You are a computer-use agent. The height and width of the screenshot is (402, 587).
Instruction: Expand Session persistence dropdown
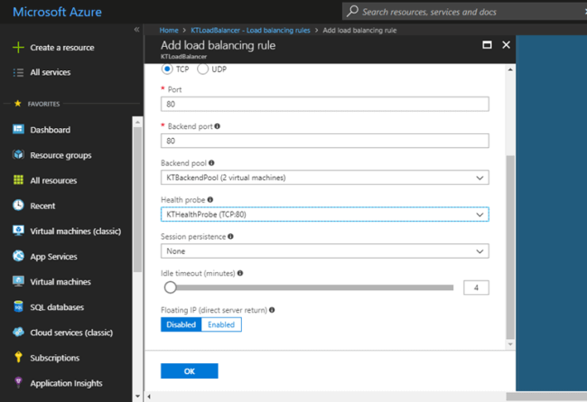(324, 251)
